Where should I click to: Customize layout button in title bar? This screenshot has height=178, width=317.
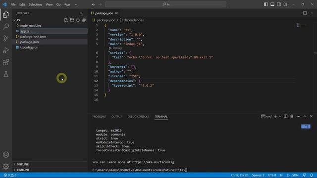pyautogui.click(x=285, y=4)
